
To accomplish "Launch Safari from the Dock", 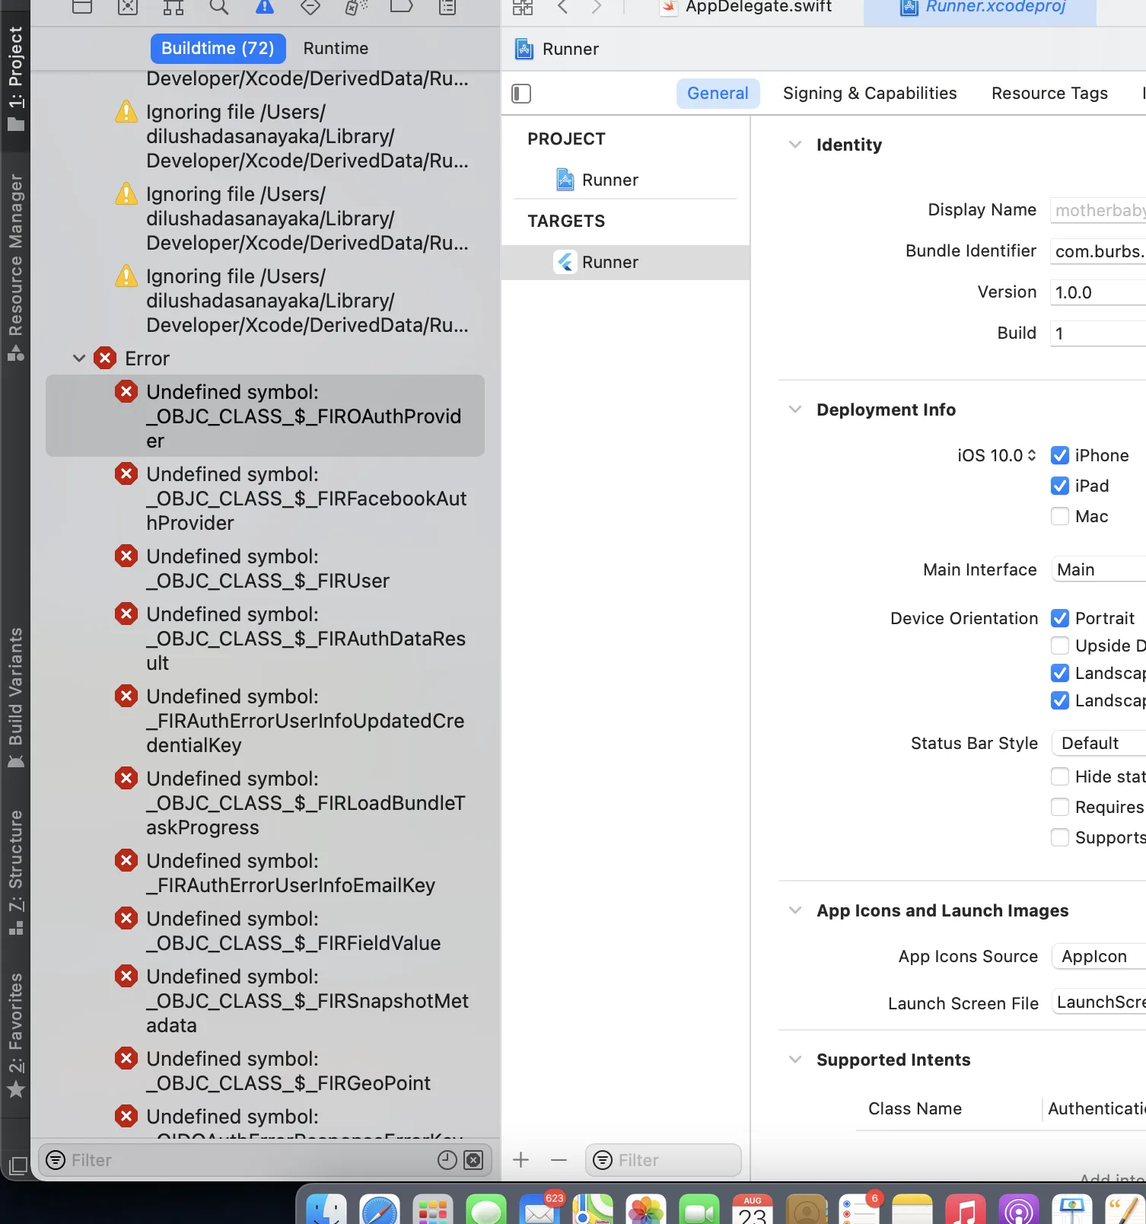I will (x=380, y=1209).
